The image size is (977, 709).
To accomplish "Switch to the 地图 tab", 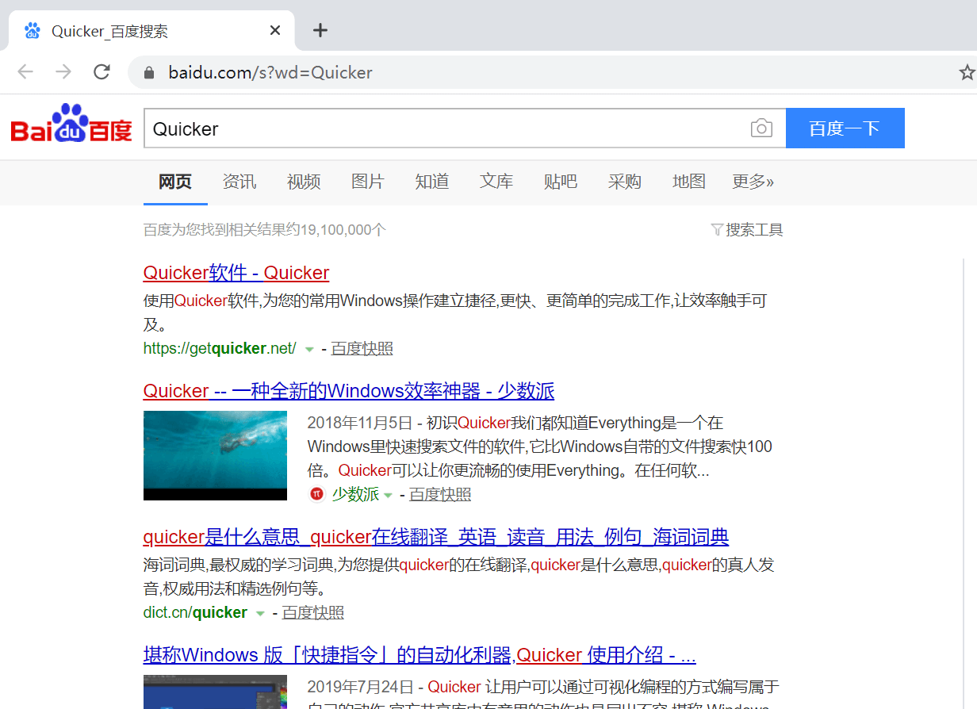I will pos(689,182).
